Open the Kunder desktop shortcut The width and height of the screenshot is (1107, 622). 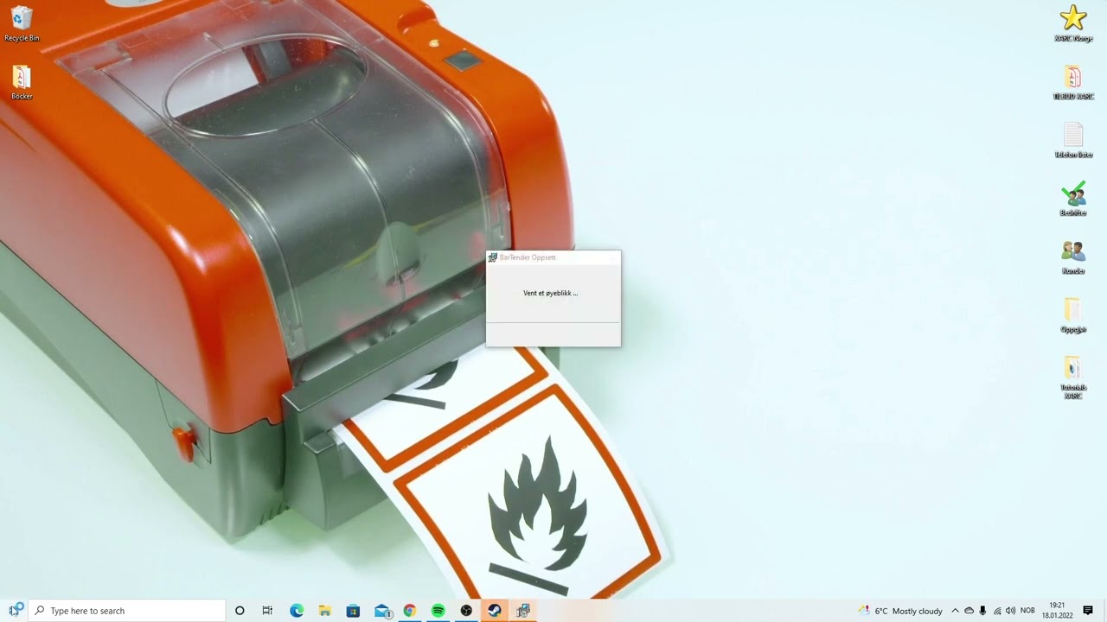click(1073, 257)
